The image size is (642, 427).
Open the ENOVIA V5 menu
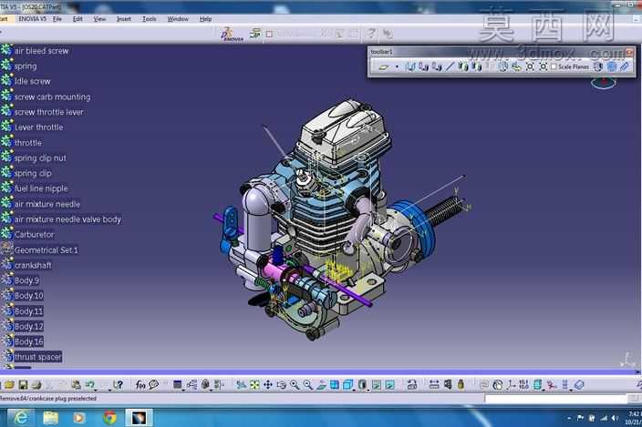(x=32, y=19)
